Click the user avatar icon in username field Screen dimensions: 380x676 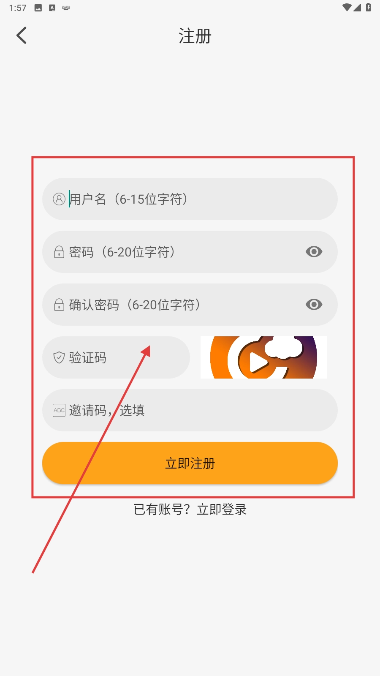tap(59, 199)
